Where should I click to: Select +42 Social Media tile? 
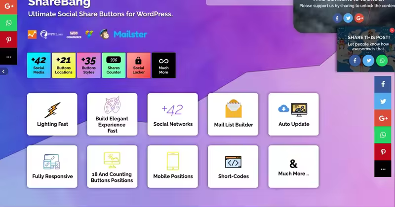click(39, 65)
